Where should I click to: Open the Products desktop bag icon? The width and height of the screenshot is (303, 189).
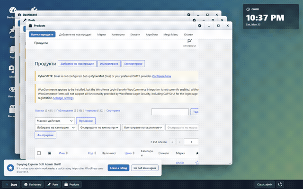(x=12, y=109)
